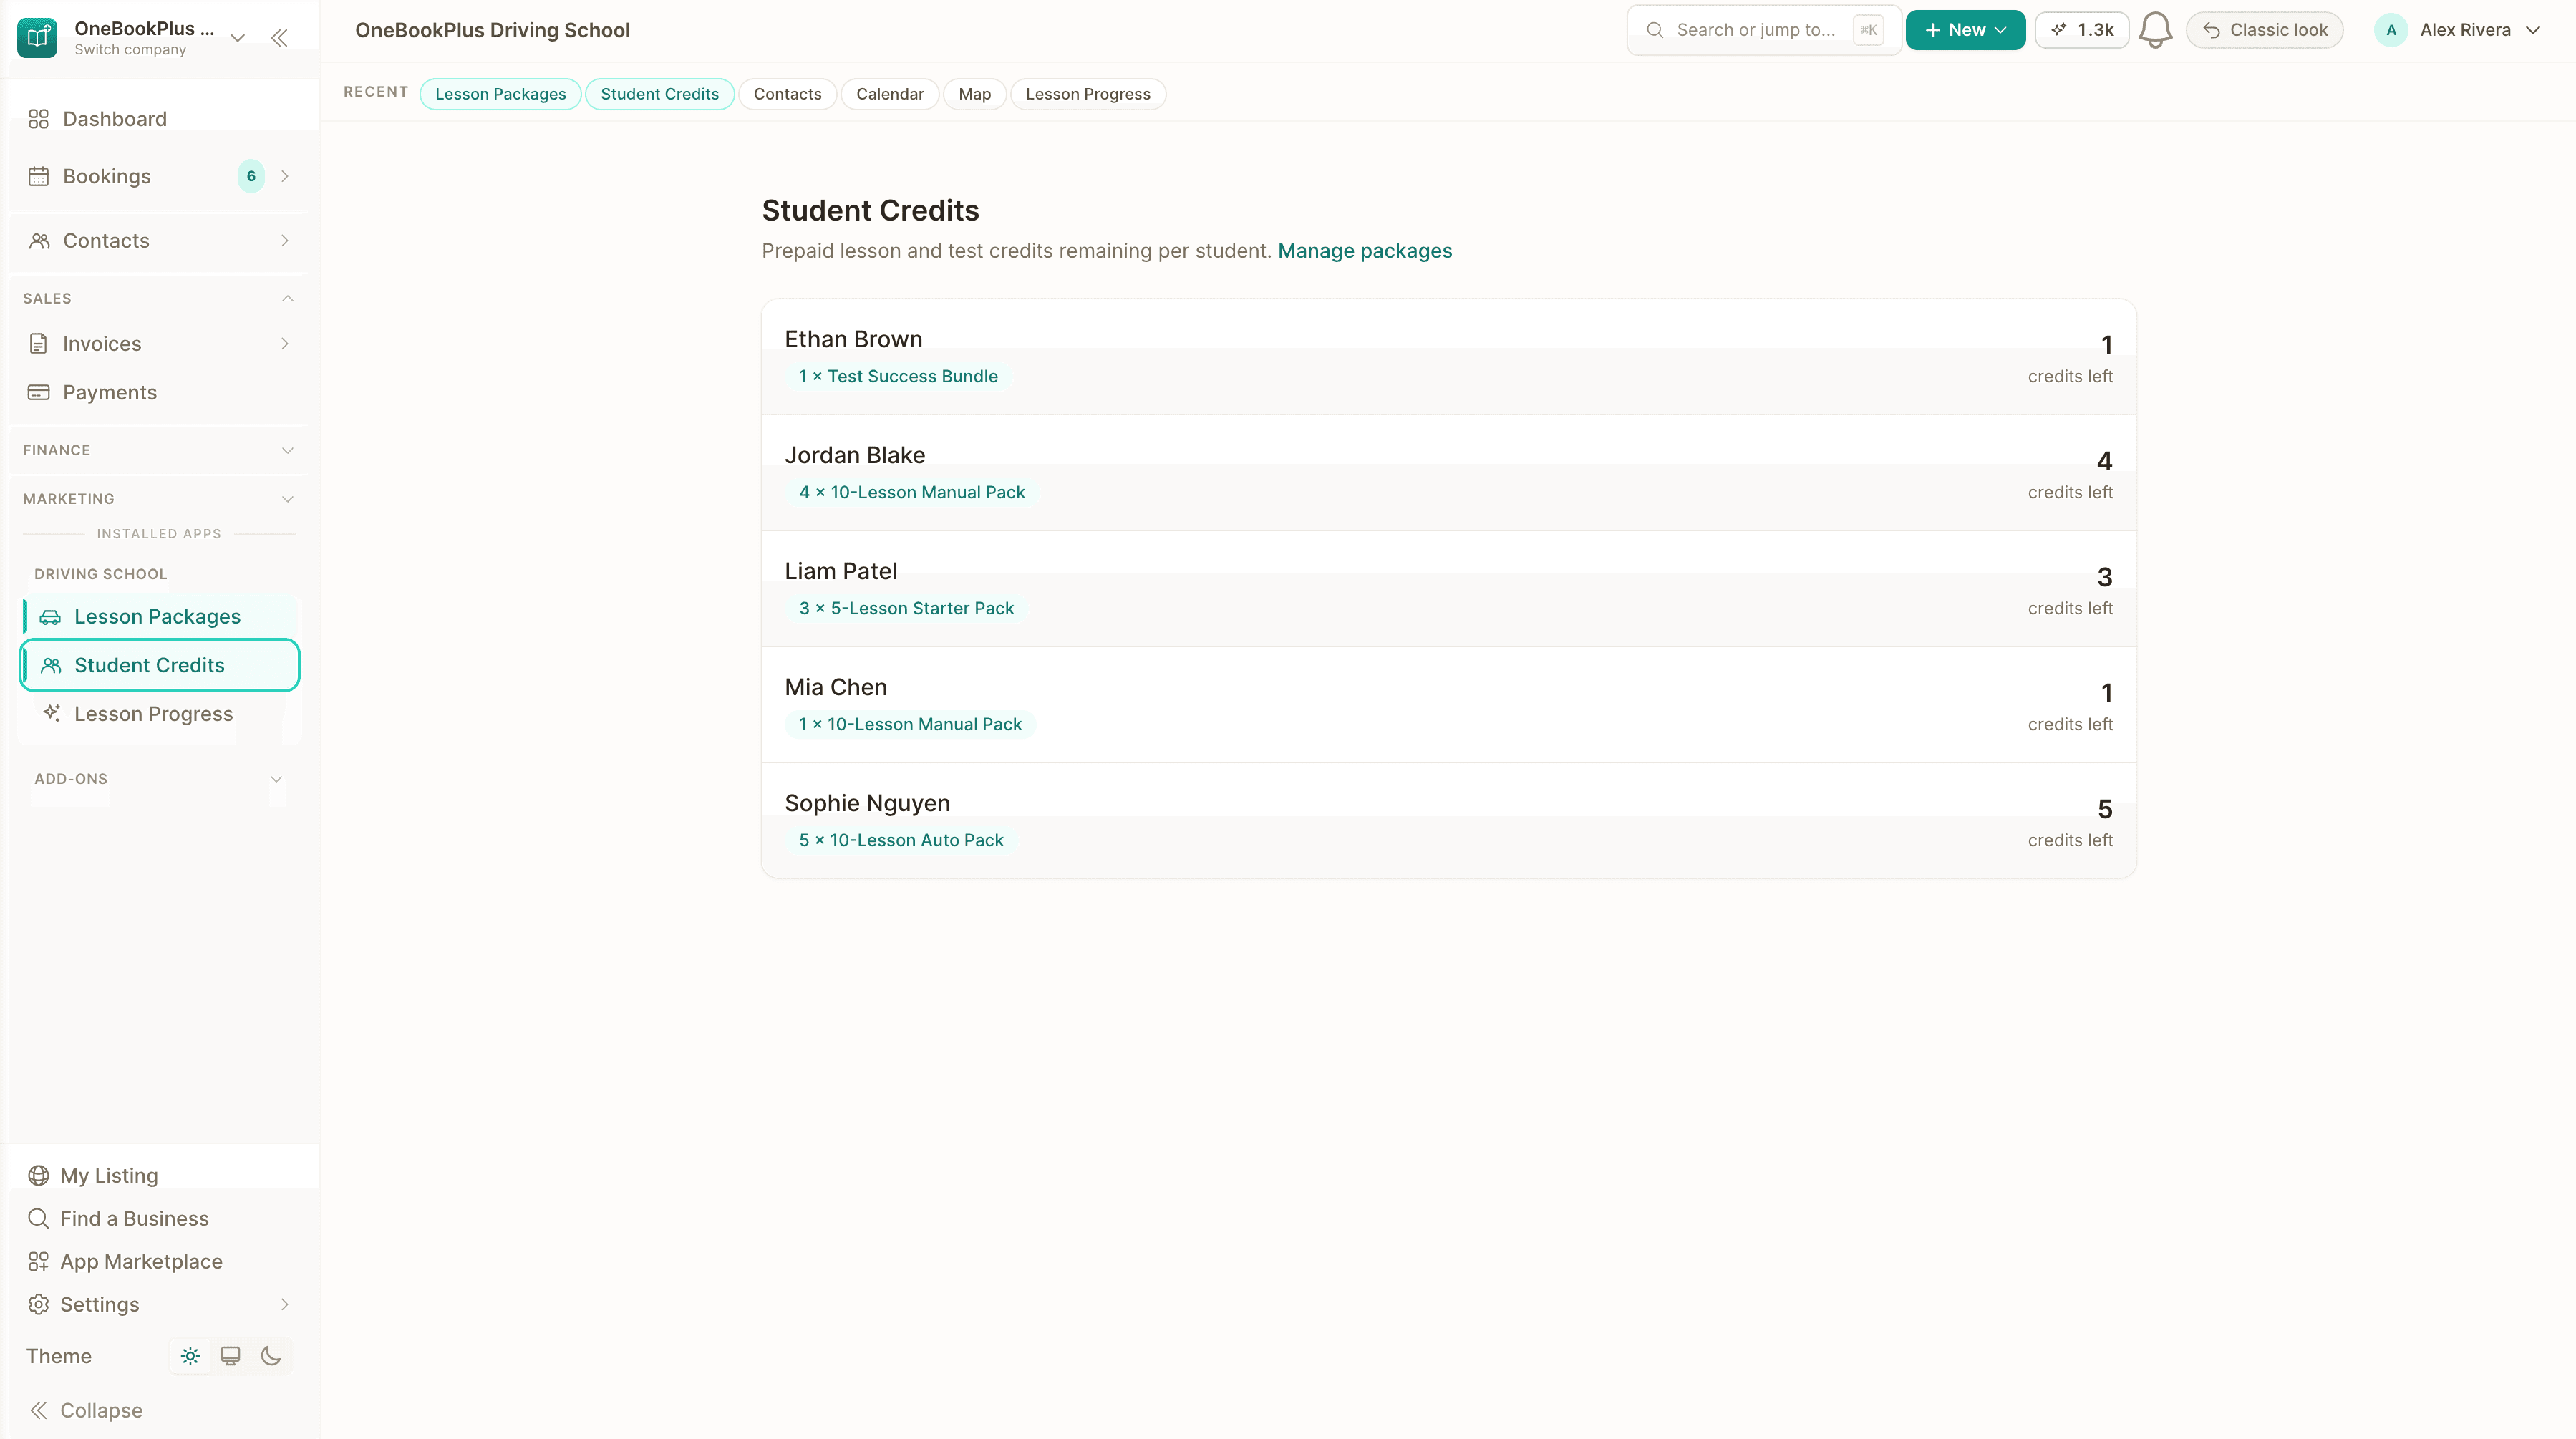This screenshot has height=1439, width=2576.
Task: Switch to Classic look
Action: click(x=2265, y=30)
